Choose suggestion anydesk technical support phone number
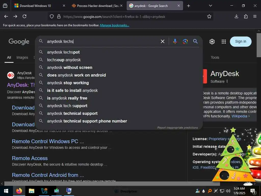261x196 pixels. pos(119,121)
